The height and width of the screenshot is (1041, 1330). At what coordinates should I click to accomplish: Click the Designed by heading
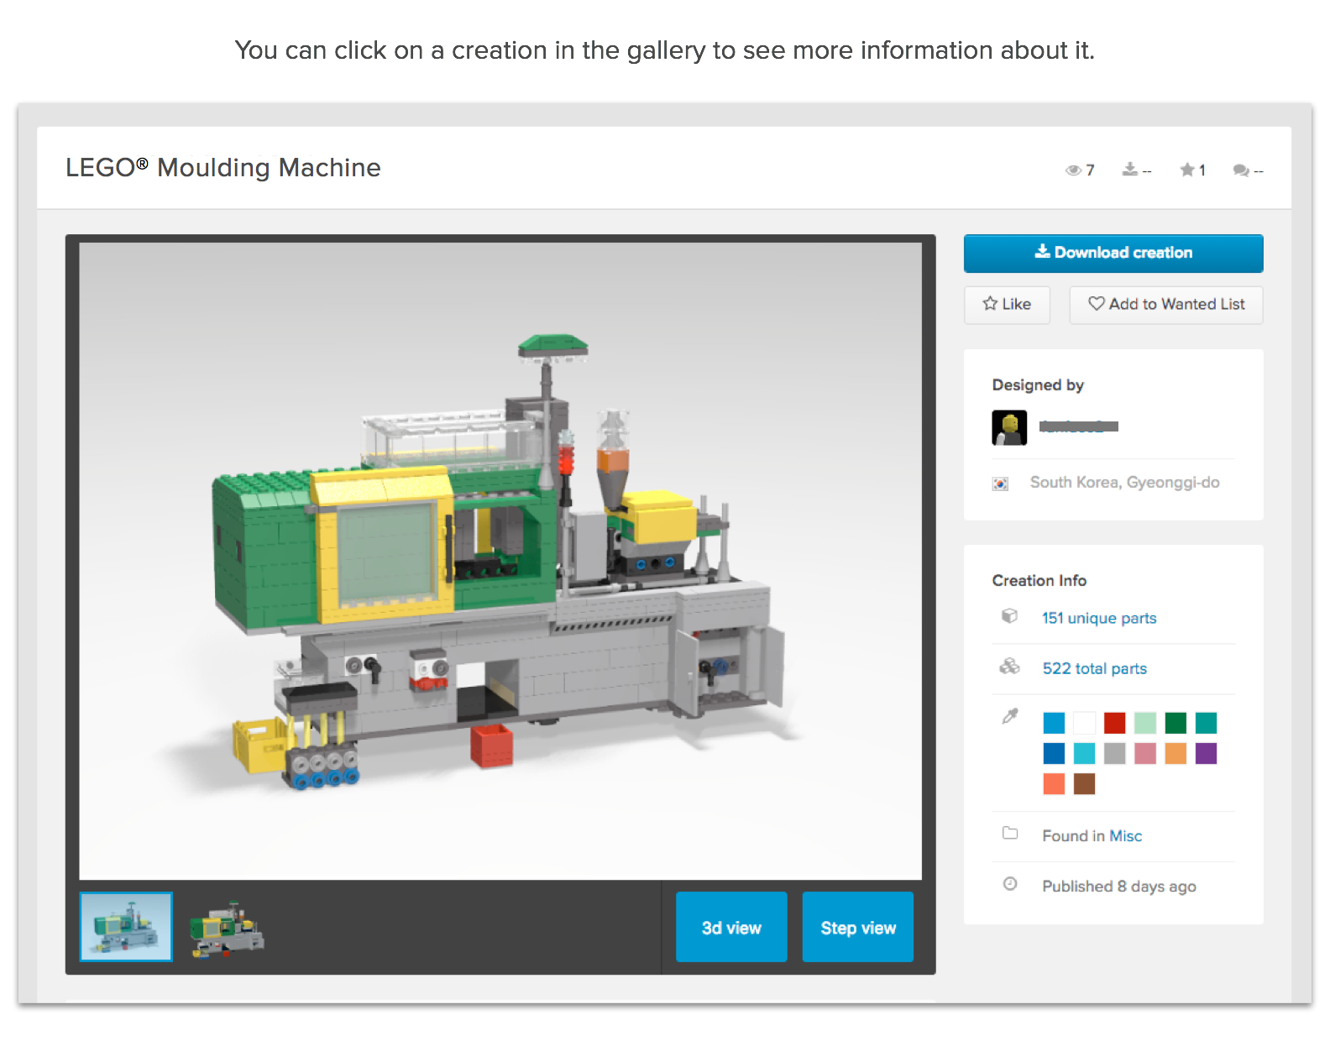[1038, 385]
